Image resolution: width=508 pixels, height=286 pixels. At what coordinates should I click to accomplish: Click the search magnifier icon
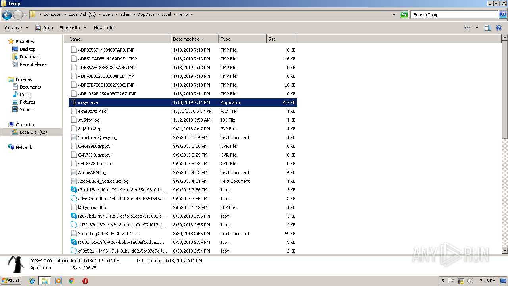click(502, 15)
